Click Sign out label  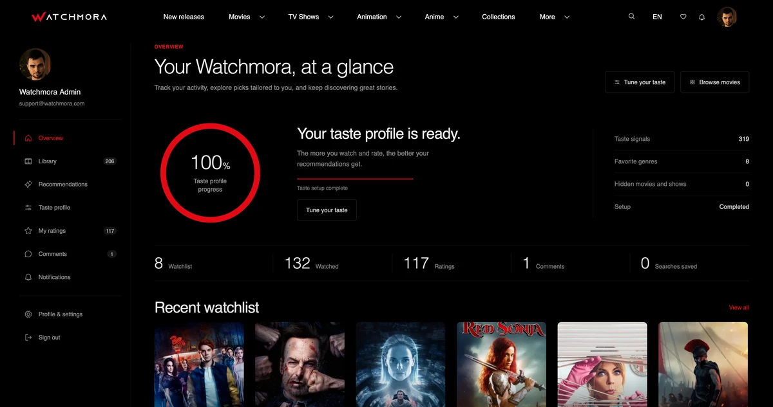(x=50, y=338)
